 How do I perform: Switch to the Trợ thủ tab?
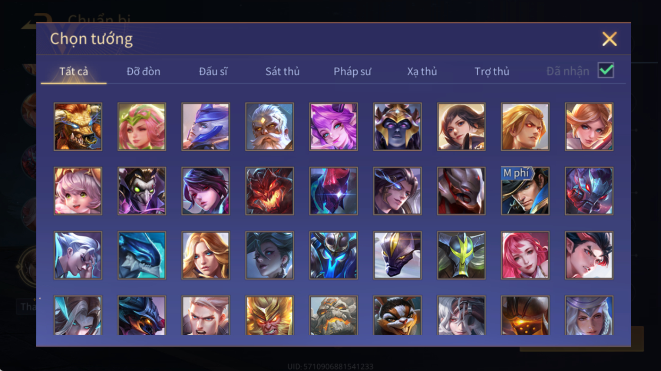[x=492, y=72]
